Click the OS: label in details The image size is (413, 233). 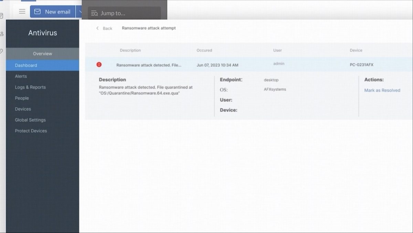pyautogui.click(x=224, y=90)
